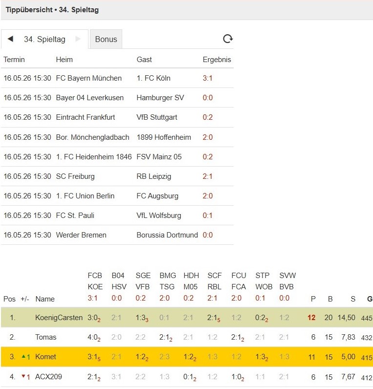This screenshot has height=389, width=373.
Task: Click the FCB KOE match column header
Action: (x=95, y=281)
